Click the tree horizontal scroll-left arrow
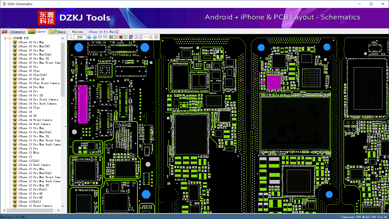The width and height of the screenshot is (389, 219). point(4,211)
